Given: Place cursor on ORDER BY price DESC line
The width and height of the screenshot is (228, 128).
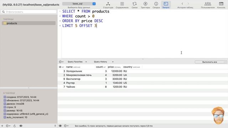Looking at the screenshot, I should pos(83,21).
